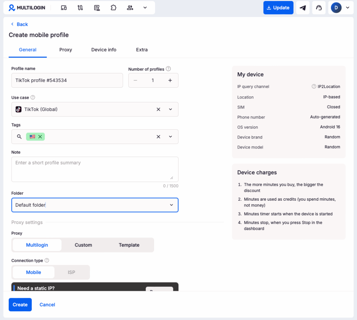The width and height of the screenshot is (357, 320).
Task: Expand the Use case dropdown
Action: [x=170, y=110]
